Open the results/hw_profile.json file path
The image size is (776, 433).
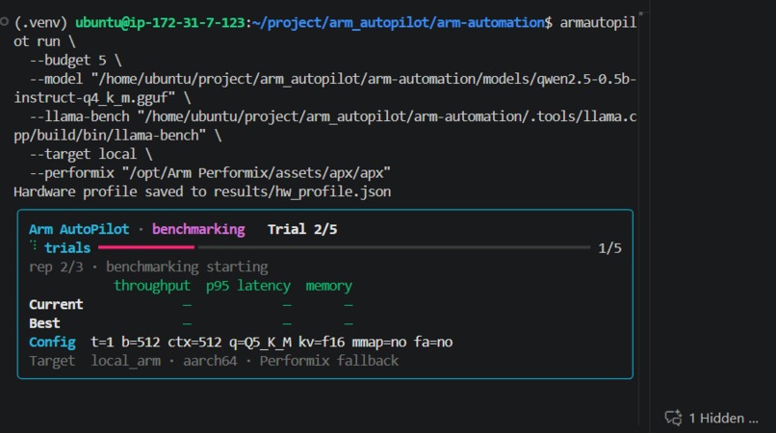coord(302,192)
